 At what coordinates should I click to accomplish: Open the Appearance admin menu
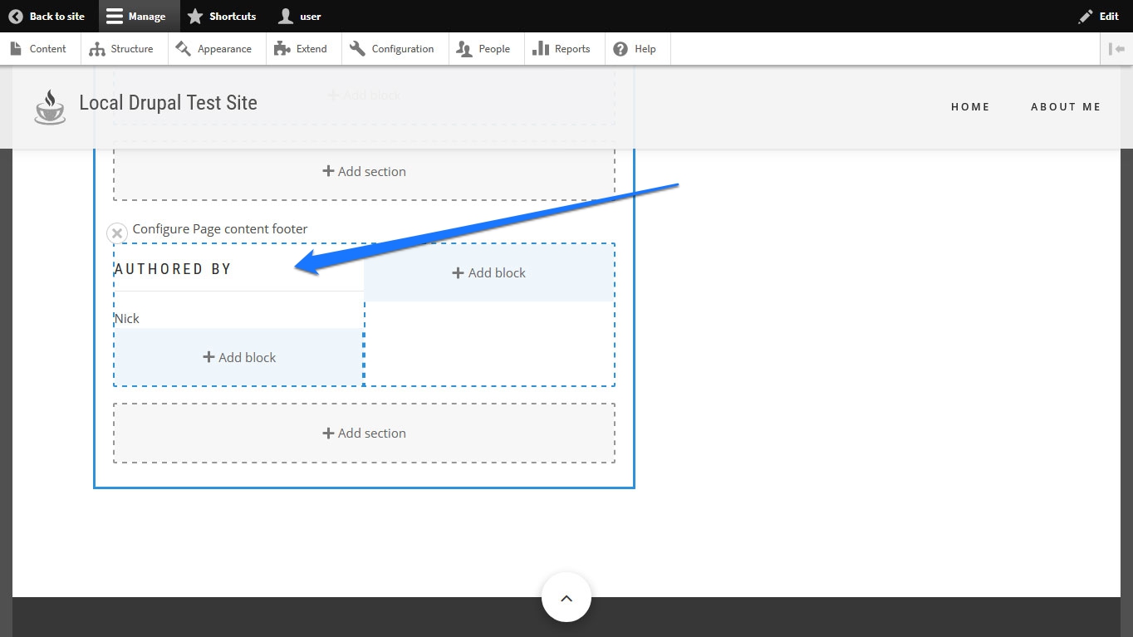[216, 49]
